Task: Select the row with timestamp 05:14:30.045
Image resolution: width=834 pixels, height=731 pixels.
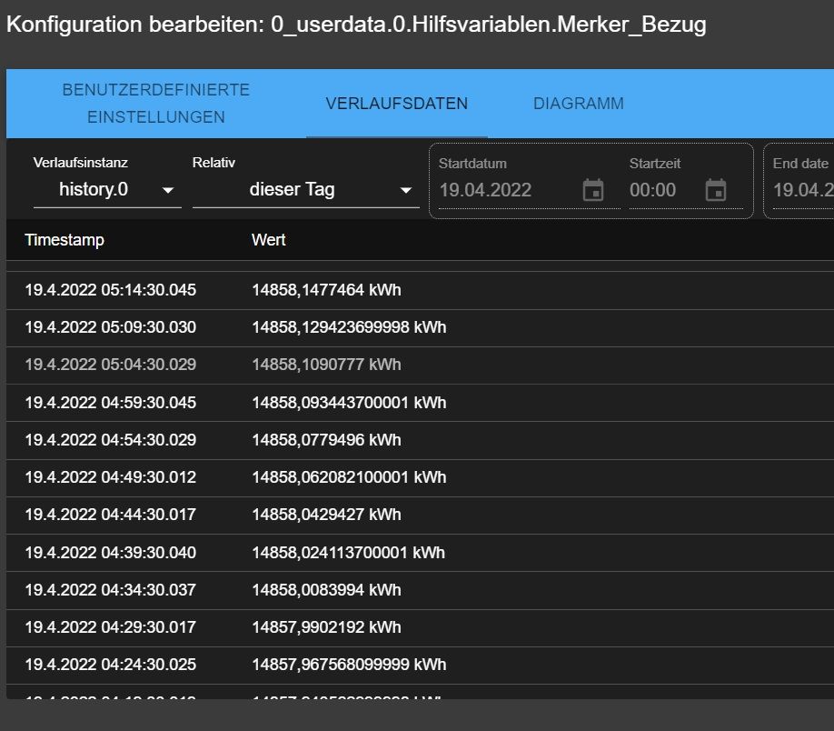Action: 111,290
